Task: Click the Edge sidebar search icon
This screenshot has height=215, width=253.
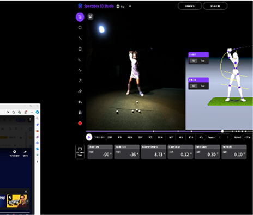Action: coord(37,119)
